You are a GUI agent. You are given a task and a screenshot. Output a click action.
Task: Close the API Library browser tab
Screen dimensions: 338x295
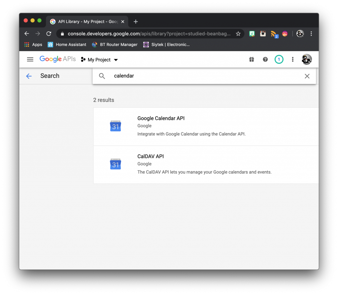tap(123, 21)
